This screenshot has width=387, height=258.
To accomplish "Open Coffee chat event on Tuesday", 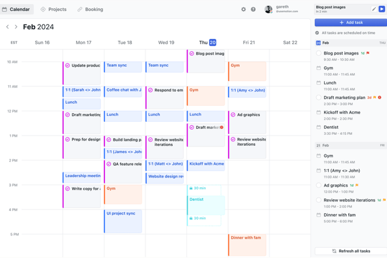I will (123, 91).
